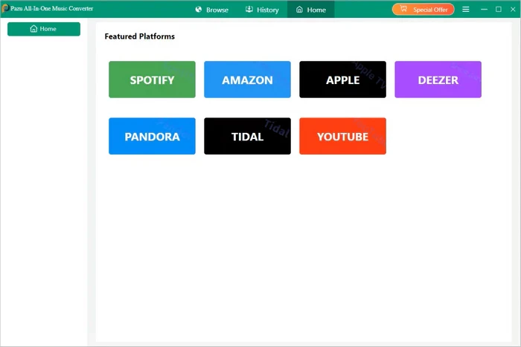Select the Tidal platform tile
The height and width of the screenshot is (347, 521).
pos(247,136)
